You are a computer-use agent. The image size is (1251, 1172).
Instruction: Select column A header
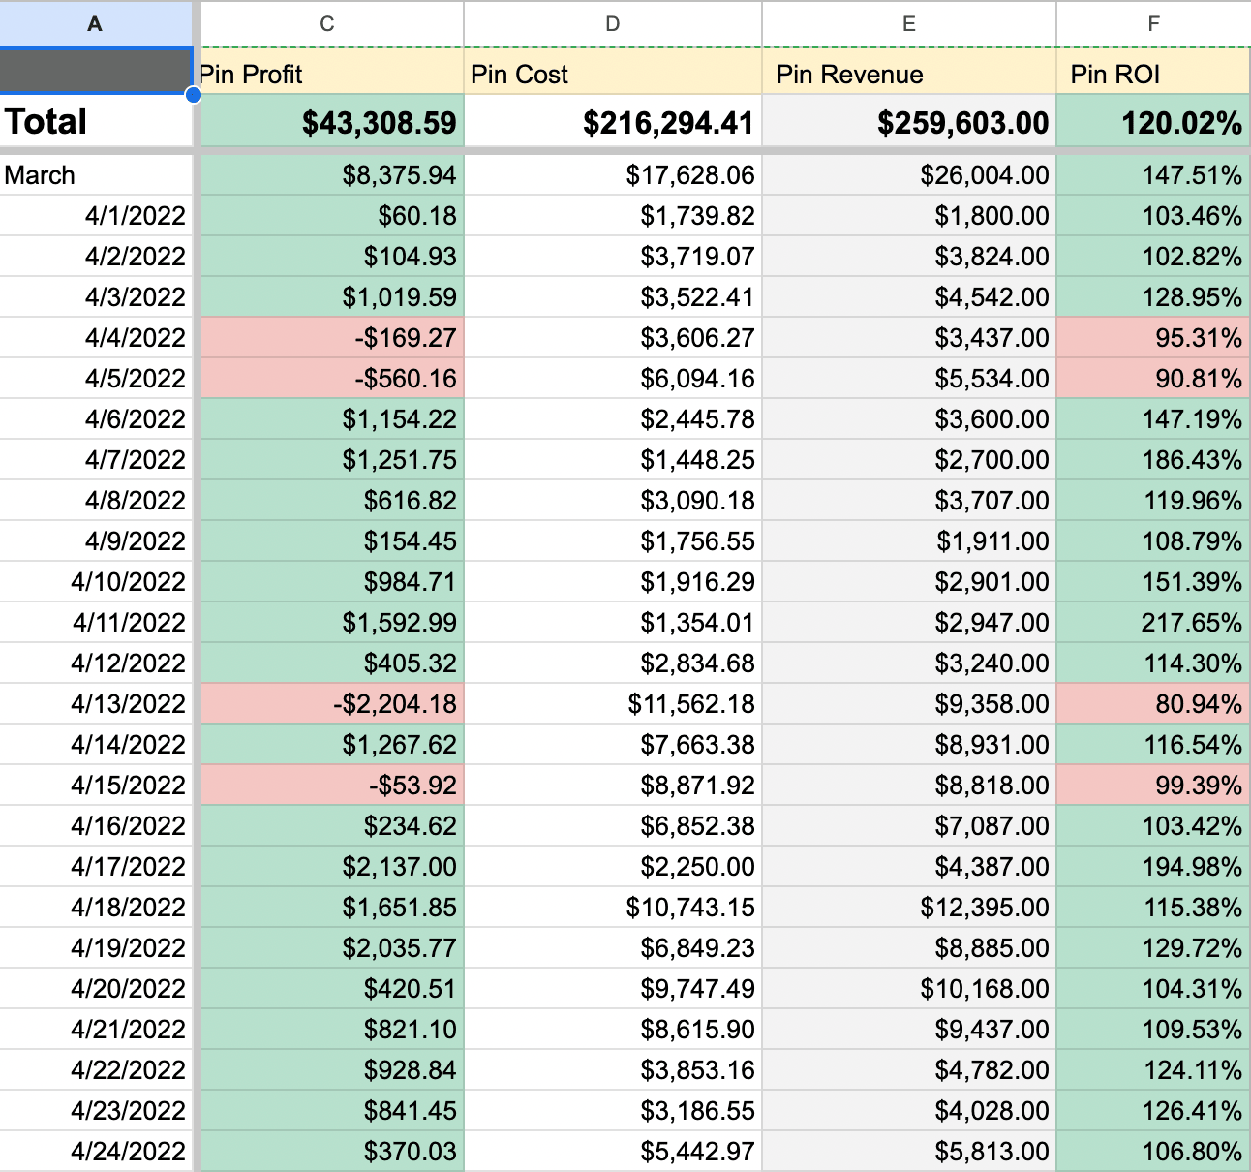tap(95, 24)
